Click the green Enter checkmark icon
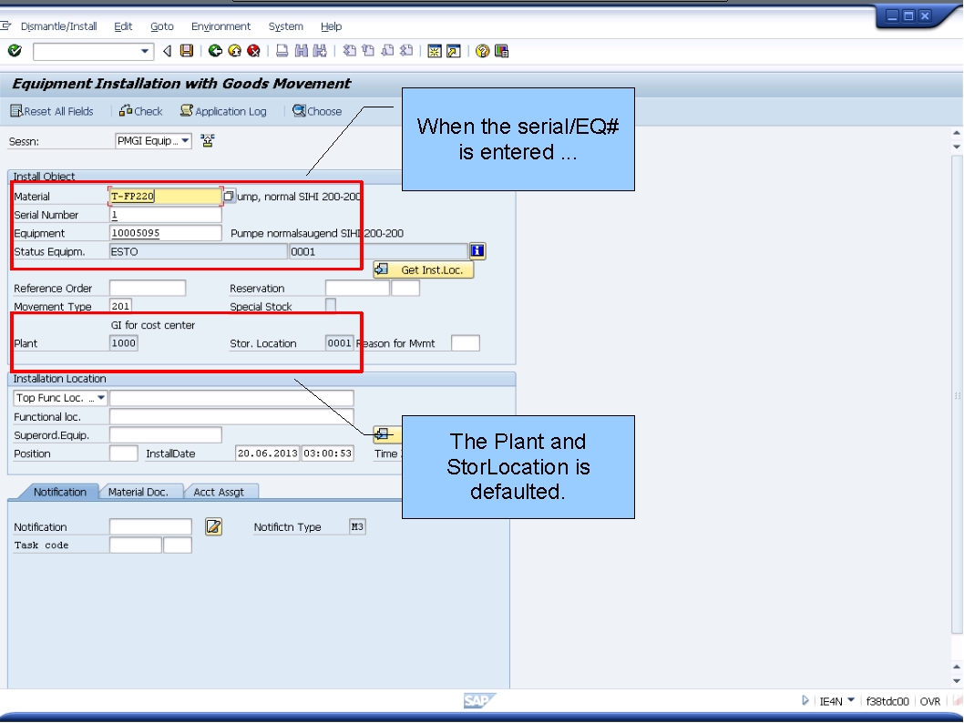Screen dimensions: 964x723 click(15, 50)
